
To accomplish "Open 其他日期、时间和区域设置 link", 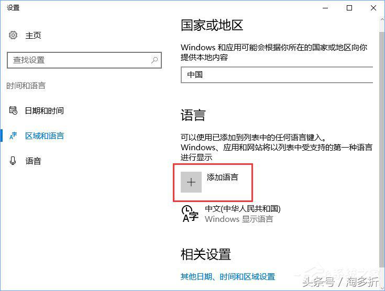I will pos(228,276).
